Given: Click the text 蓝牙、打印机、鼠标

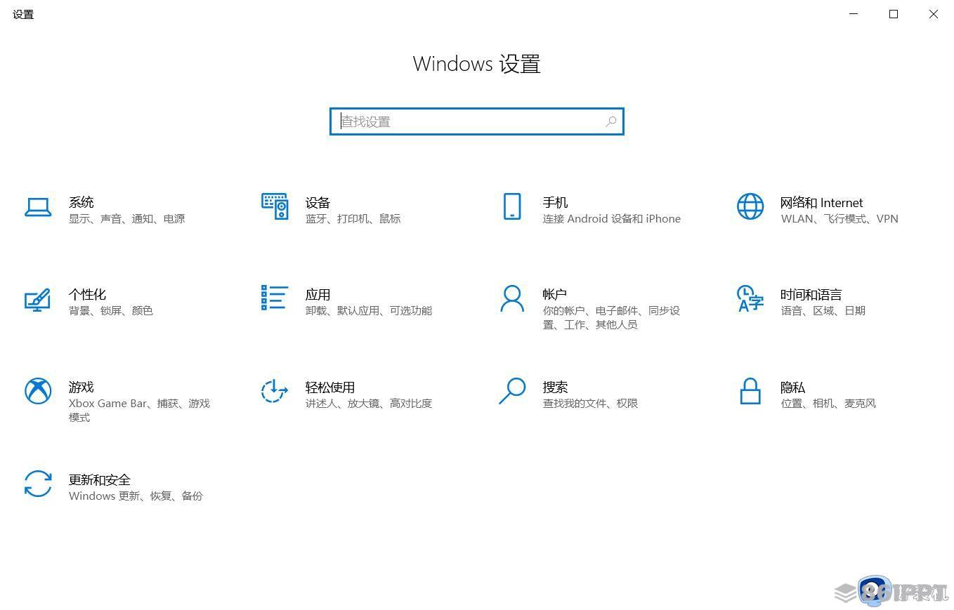Looking at the screenshot, I should [x=353, y=218].
